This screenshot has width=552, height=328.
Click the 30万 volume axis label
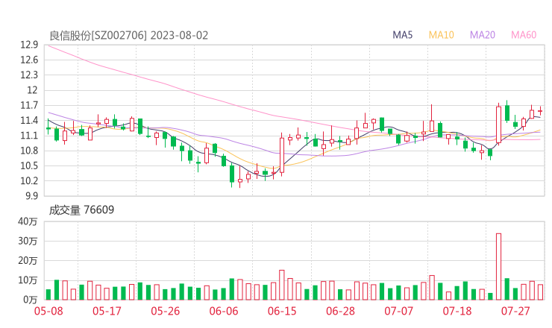(x=28, y=241)
